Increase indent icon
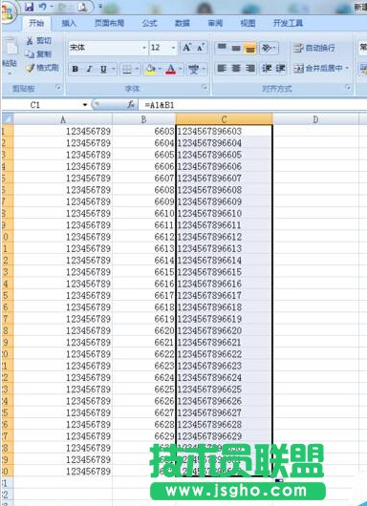 tap(280, 69)
